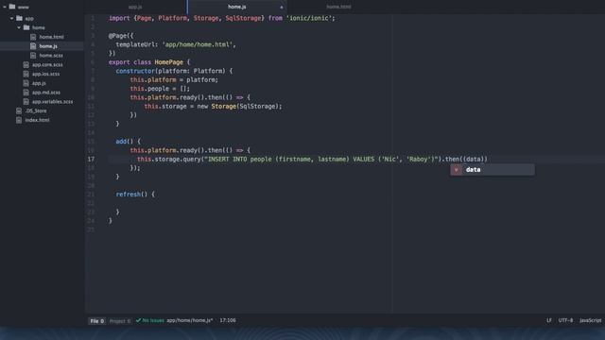The image size is (605, 340).
Task: Open app.core.scss in the tree view
Action: click(x=47, y=65)
